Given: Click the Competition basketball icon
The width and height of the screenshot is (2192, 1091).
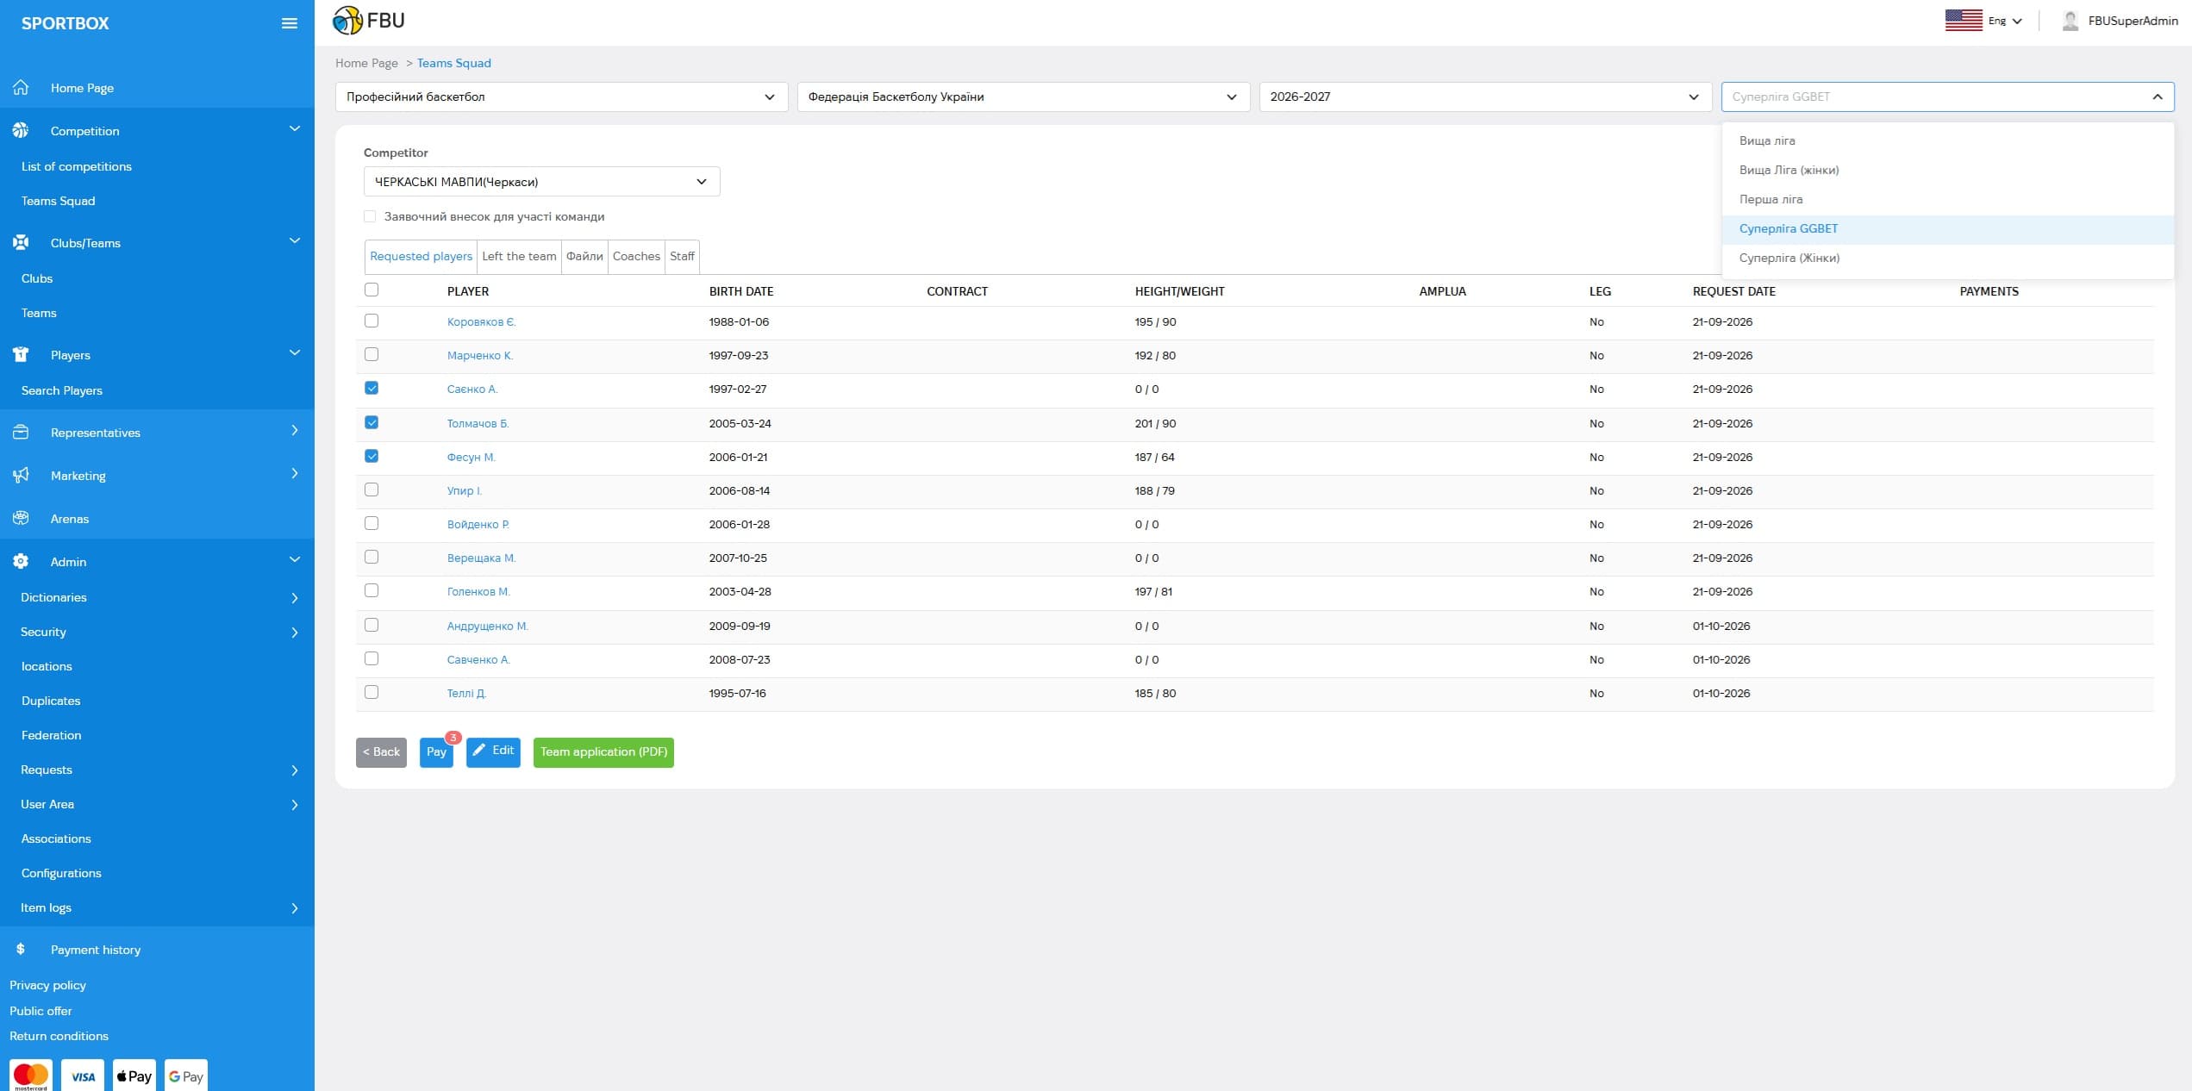Looking at the screenshot, I should (x=21, y=130).
